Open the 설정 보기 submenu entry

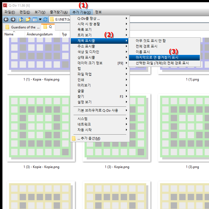point(100,102)
